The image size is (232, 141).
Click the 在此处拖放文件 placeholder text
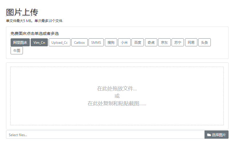coord(117,89)
